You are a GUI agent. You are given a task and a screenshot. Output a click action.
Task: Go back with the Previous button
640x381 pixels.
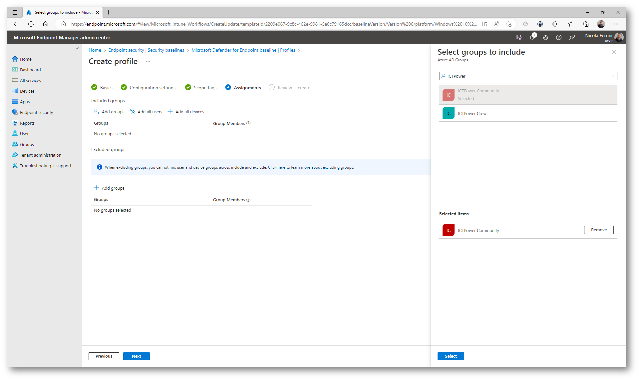[104, 356]
